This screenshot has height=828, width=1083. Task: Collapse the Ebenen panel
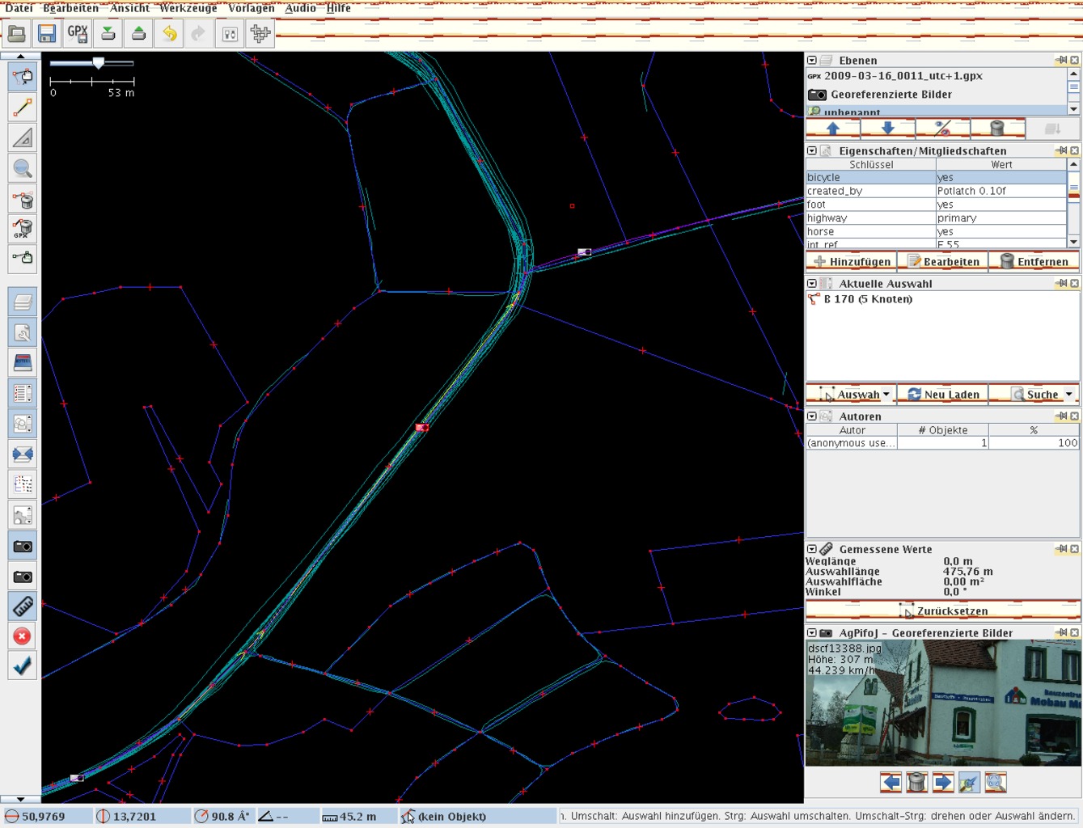(x=812, y=61)
